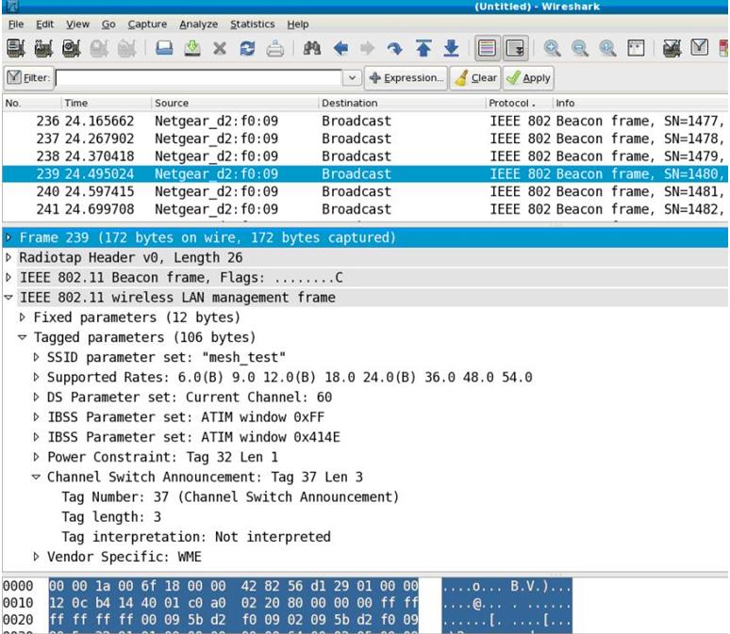Click the resize all columns icon
730x634 pixels.
pyautogui.click(x=636, y=48)
